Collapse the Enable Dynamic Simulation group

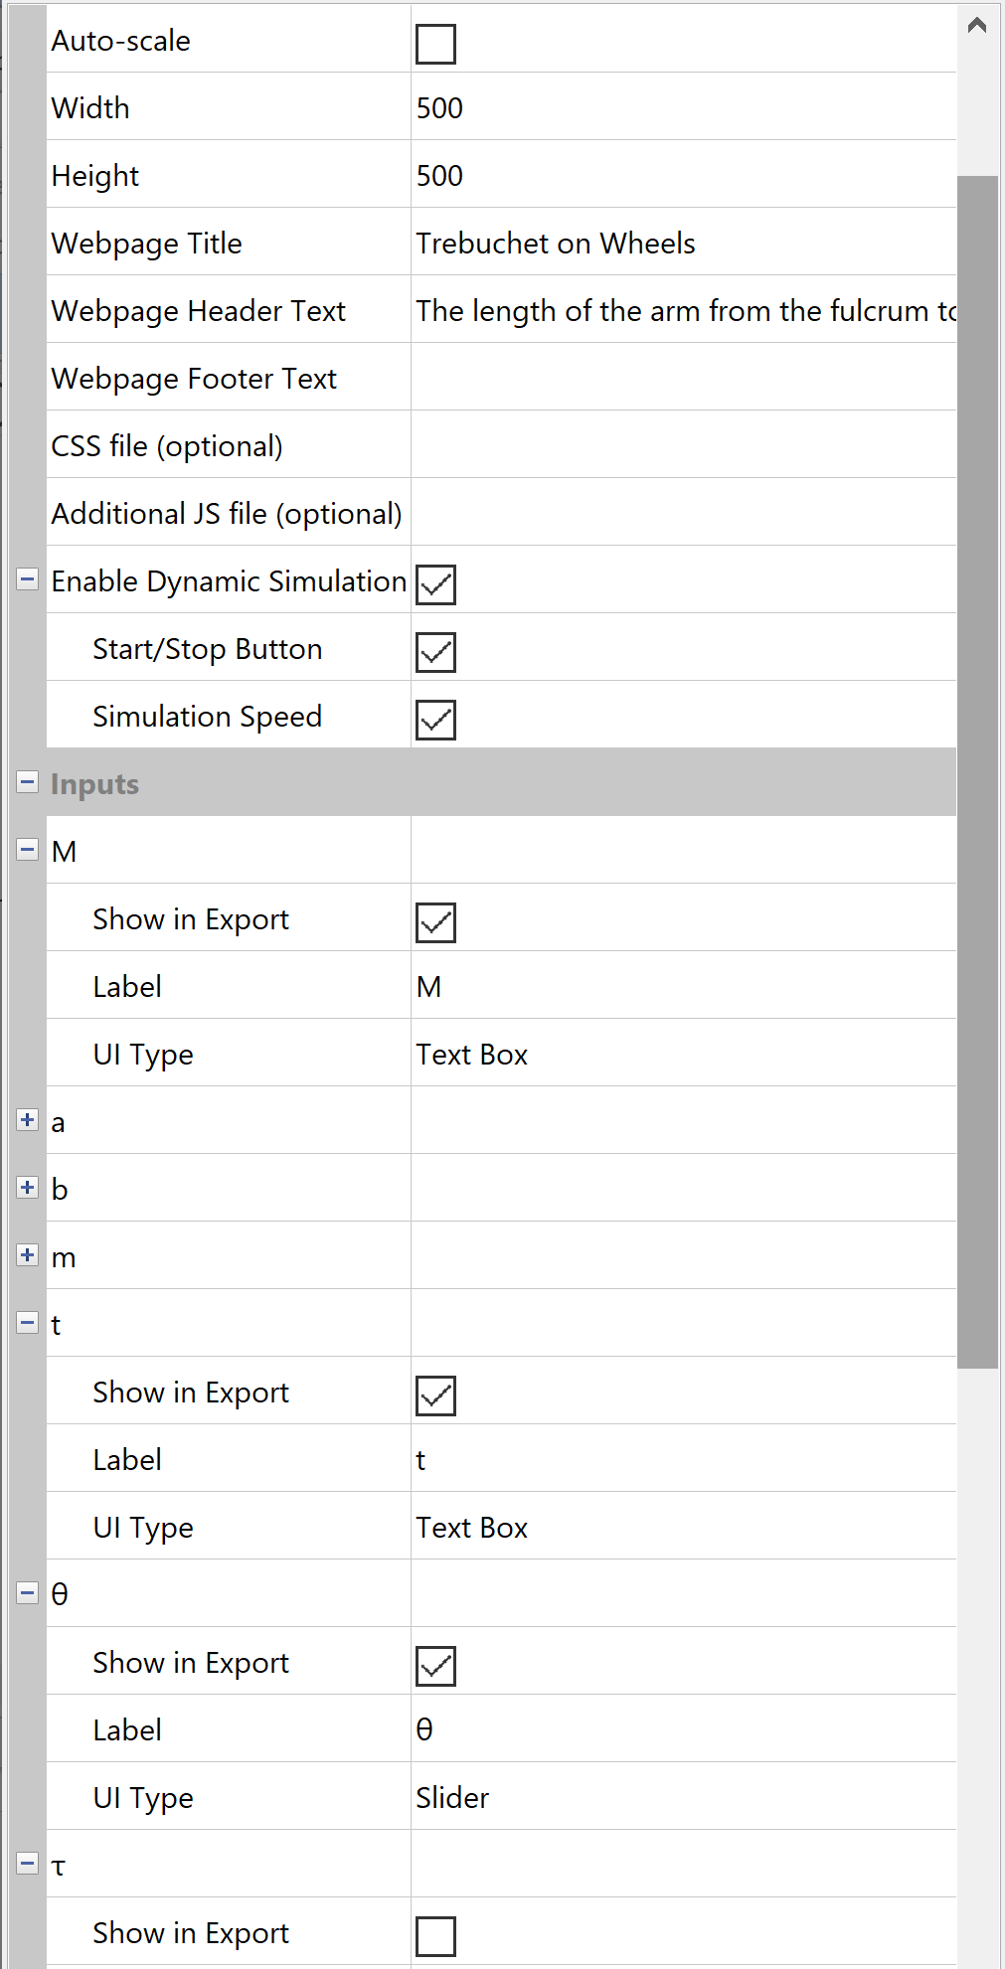[x=28, y=579]
